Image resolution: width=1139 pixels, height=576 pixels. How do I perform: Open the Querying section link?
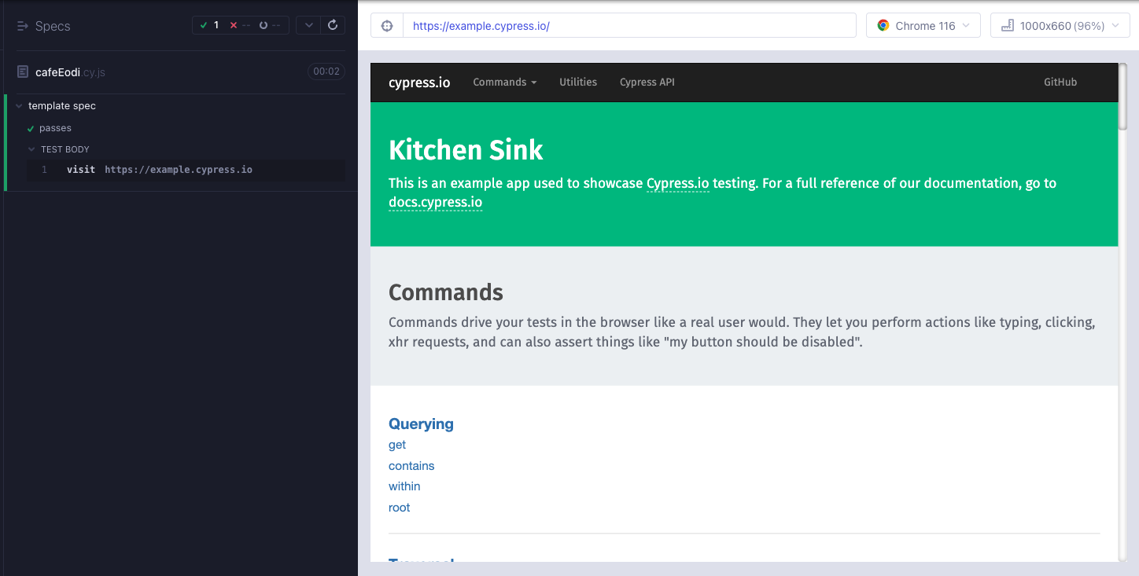tap(421, 424)
